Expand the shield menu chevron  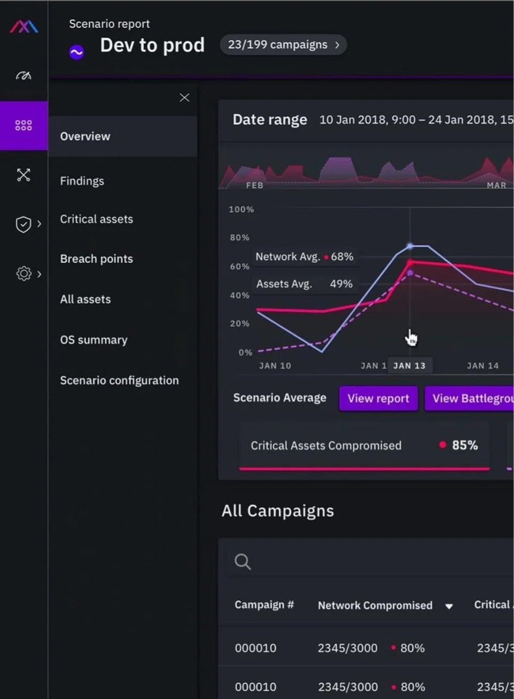pos(39,224)
